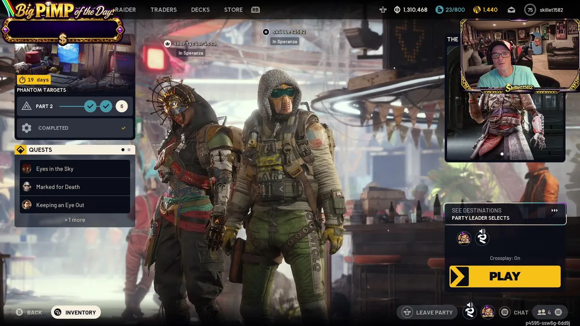Click the Eyes in the Sky quest portrait
580x326 pixels.
tap(27, 169)
